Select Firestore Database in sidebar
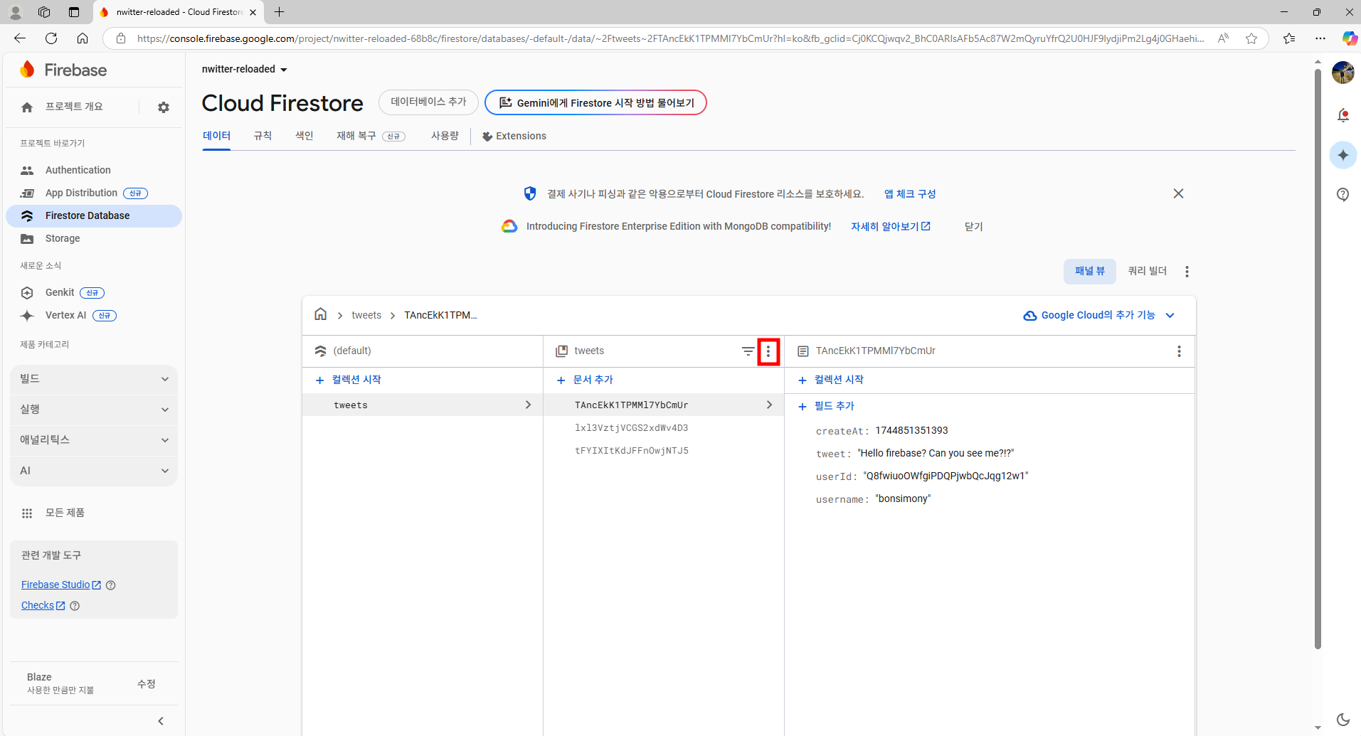Image resolution: width=1361 pixels, height=736 pixels. pos(94,215)
